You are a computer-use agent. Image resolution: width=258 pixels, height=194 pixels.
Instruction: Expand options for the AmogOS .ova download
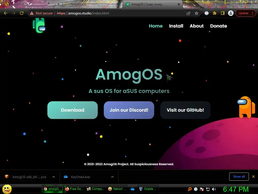click(x=54, y=177)
